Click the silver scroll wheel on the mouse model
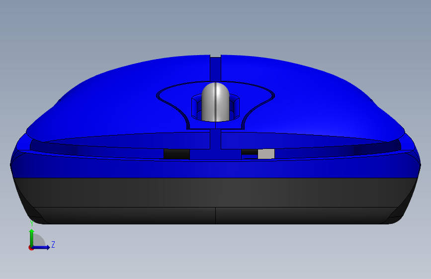The height and width of the screenshot is (279, 431). click(216, 102)
